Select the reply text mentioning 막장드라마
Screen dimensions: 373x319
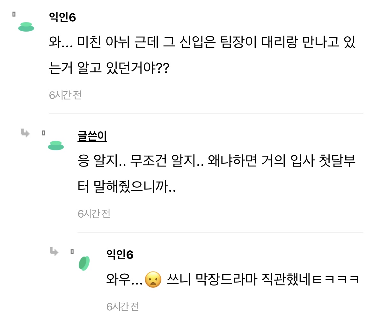pos(233,279)
